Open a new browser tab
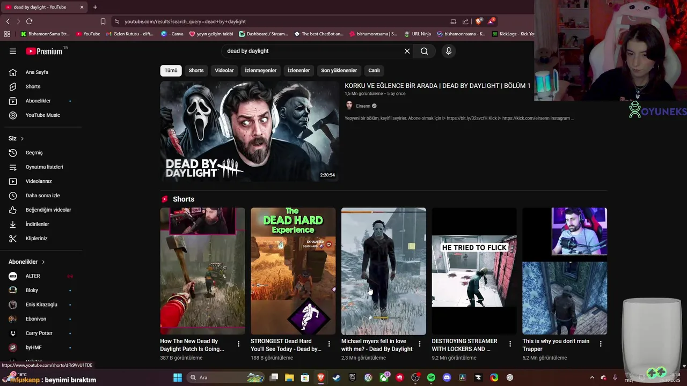Screen dimensions: 687x386 tap(95, 7)
